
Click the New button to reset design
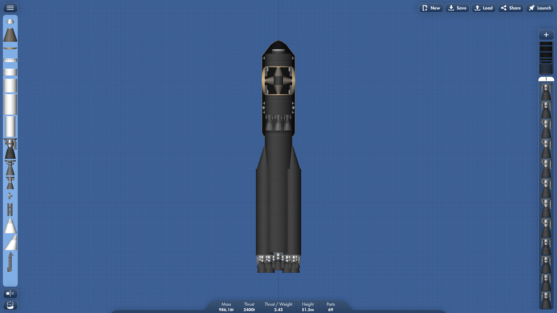(431, 8)
